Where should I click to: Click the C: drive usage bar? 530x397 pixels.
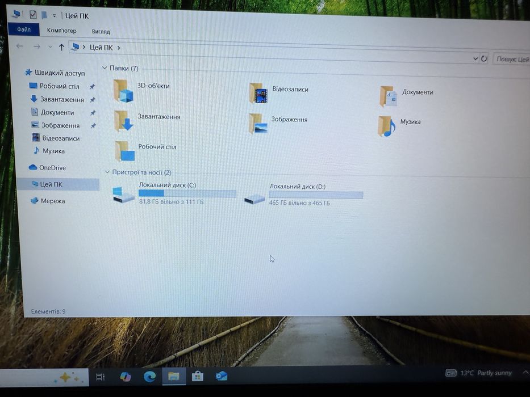tap(187, 193)
